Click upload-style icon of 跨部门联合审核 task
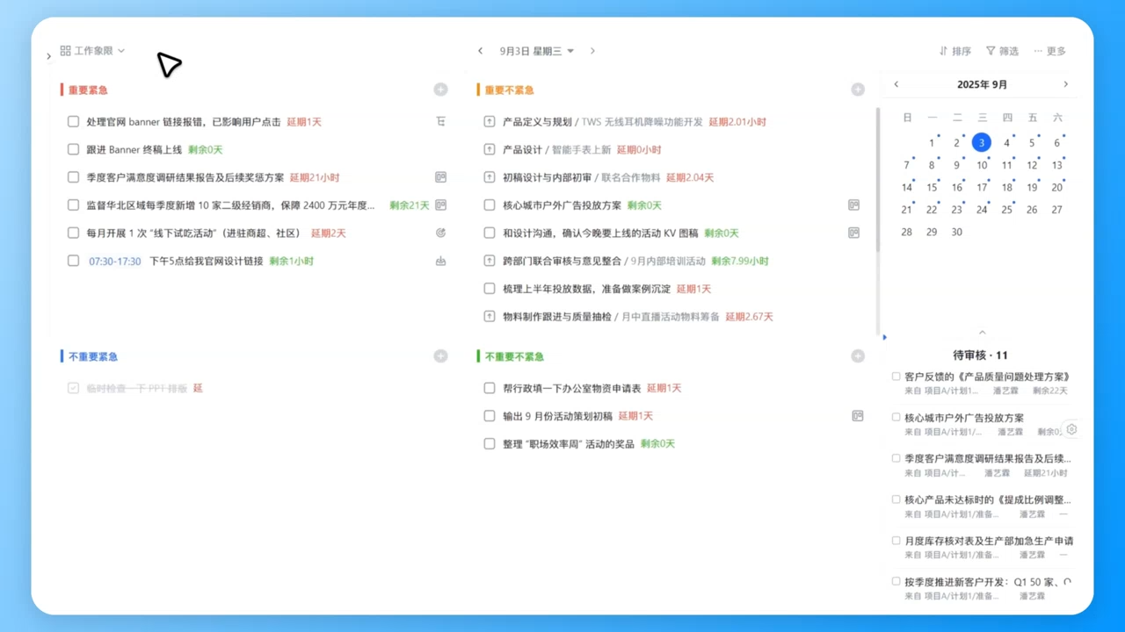The image size is (1125, 632). (x=490, y=261)
